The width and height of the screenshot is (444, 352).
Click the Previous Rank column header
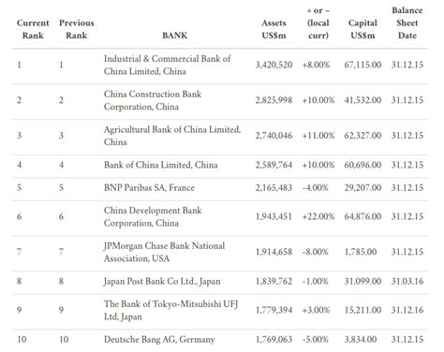(77, 29)
